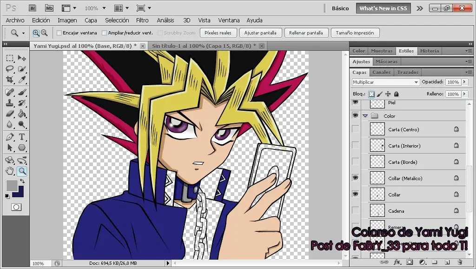The height and width of the screenshot is (269, 476).
Task: Select the Crop tool
Action: (x=10, y=80)
